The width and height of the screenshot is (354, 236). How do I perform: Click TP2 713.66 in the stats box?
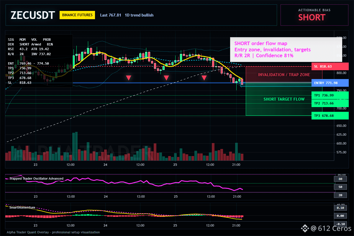[x=19, y=73]
